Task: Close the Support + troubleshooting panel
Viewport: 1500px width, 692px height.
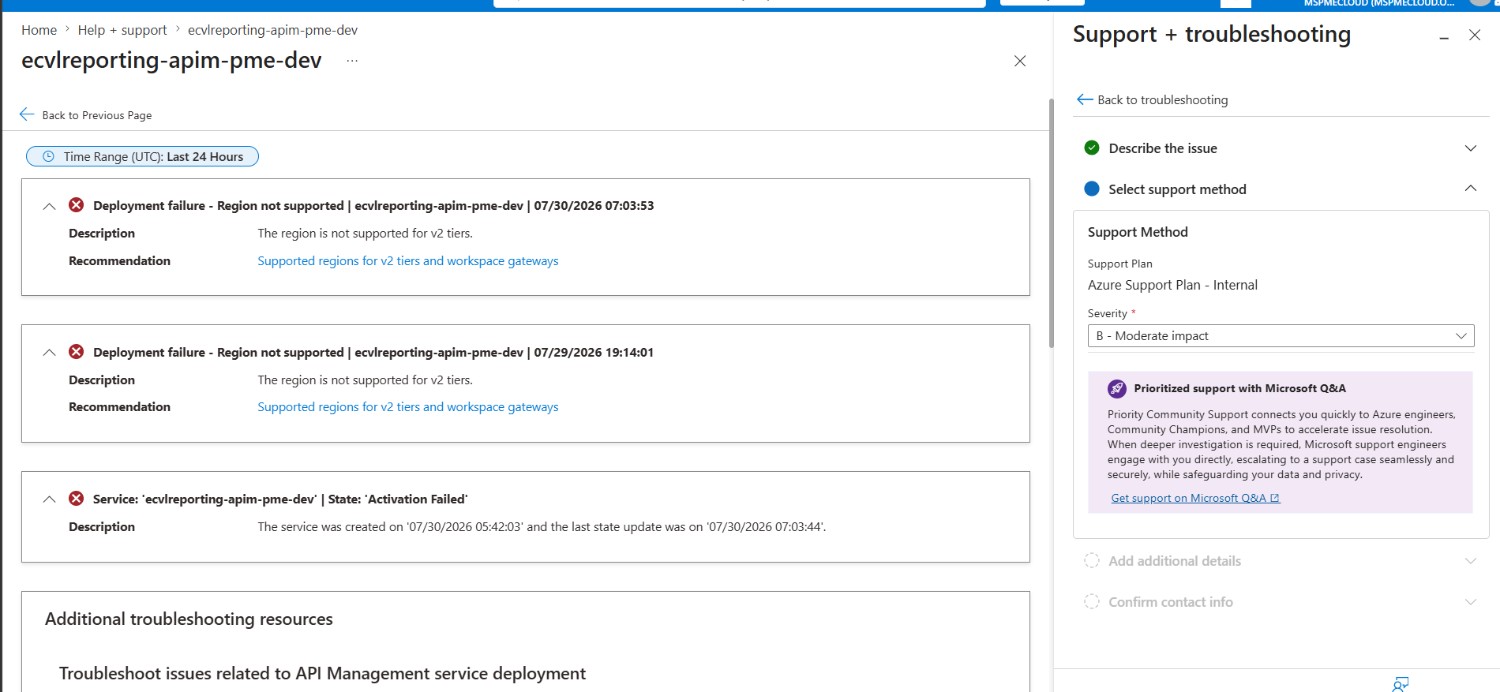Action: (1475, 35)
